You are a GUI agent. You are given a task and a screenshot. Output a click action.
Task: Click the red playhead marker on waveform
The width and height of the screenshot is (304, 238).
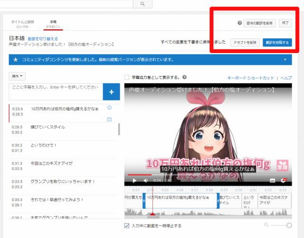click(x=152, y=214)
